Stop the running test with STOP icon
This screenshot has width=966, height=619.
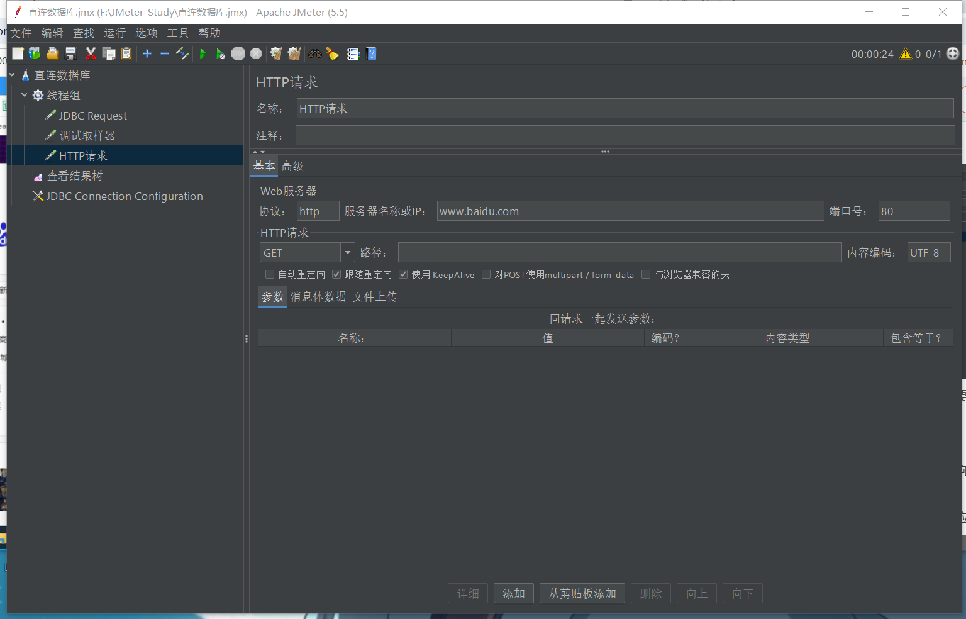[238, 54]
